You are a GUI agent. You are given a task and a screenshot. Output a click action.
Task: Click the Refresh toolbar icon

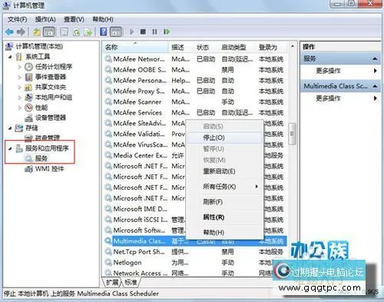click(77, 32)
